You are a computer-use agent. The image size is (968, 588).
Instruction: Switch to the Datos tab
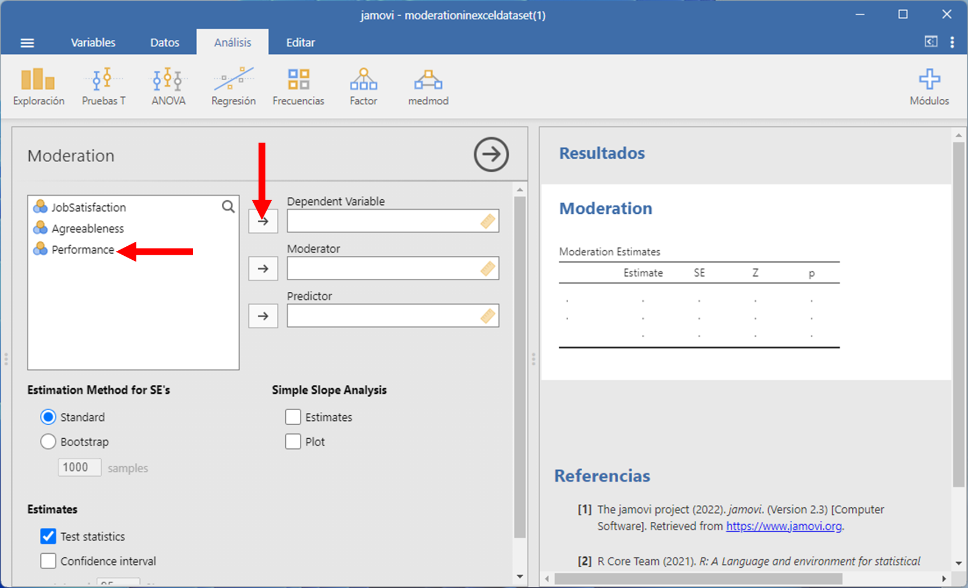tap(165, 43)
